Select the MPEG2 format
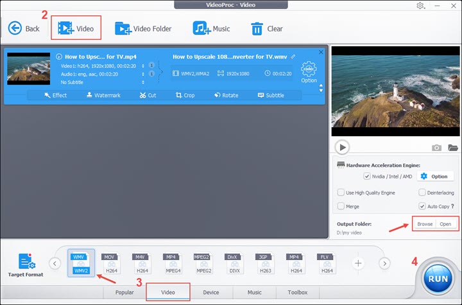462x305 pixels. (203, 263)
